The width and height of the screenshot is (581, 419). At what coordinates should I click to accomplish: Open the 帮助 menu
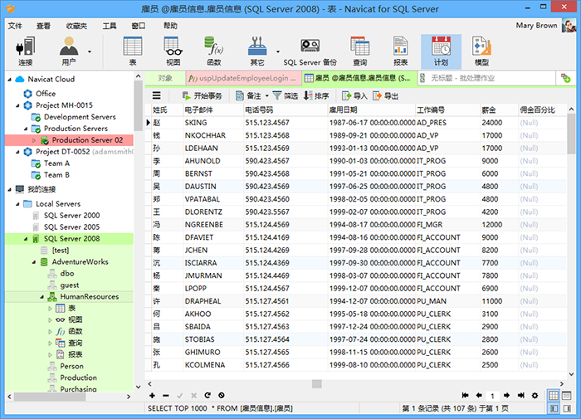(x=170, y=26)
